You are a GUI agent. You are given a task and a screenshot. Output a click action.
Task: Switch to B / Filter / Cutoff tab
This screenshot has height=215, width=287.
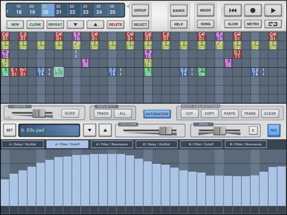click(x=201, y=145)
